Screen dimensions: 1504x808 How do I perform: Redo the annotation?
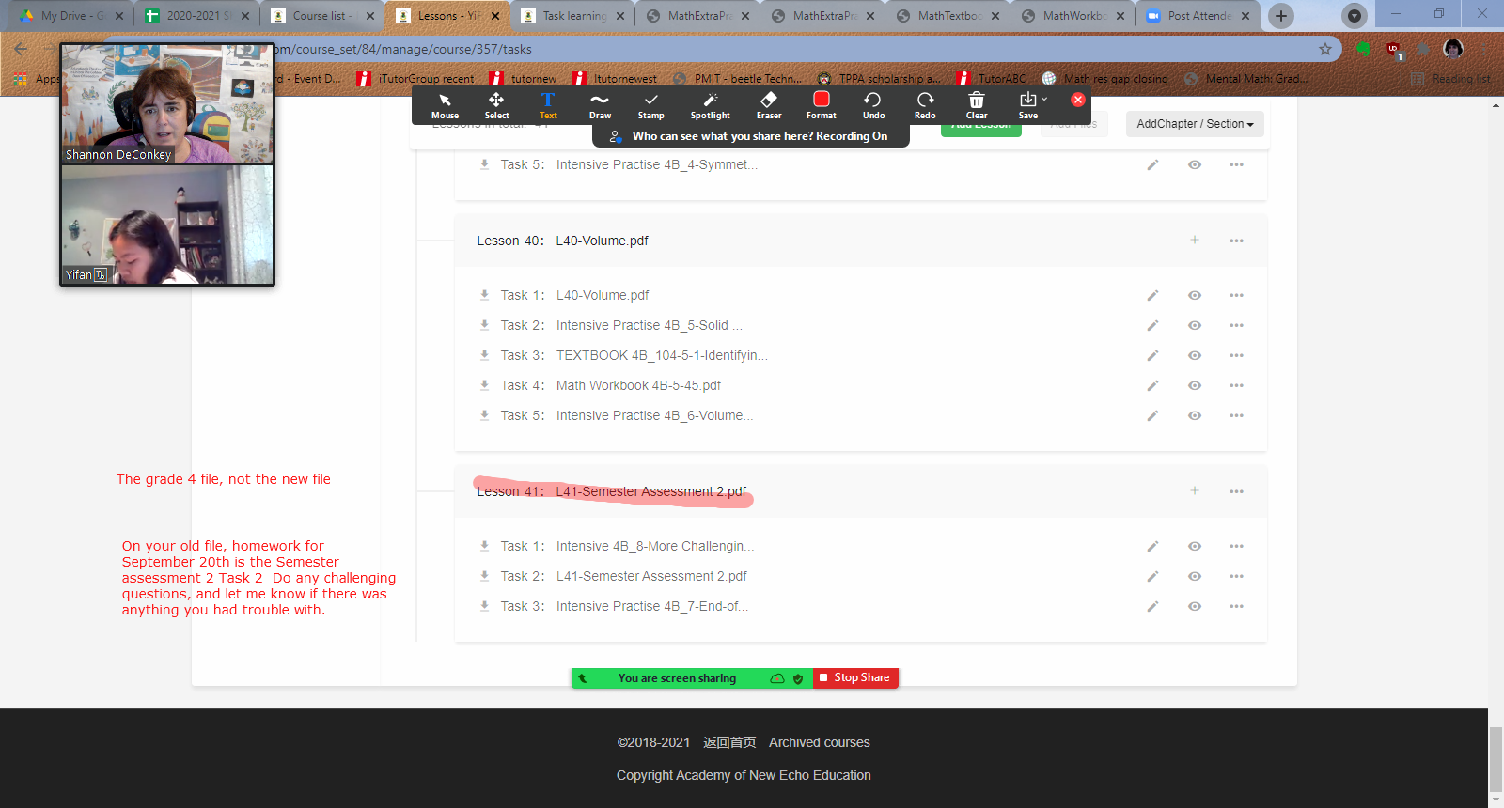click(925, 105)
